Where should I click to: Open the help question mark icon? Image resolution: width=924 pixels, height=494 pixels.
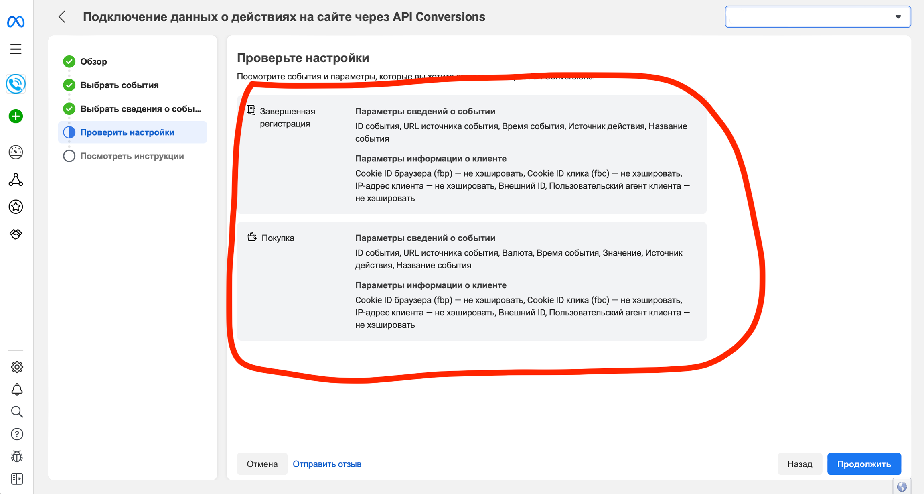[17, 434]
